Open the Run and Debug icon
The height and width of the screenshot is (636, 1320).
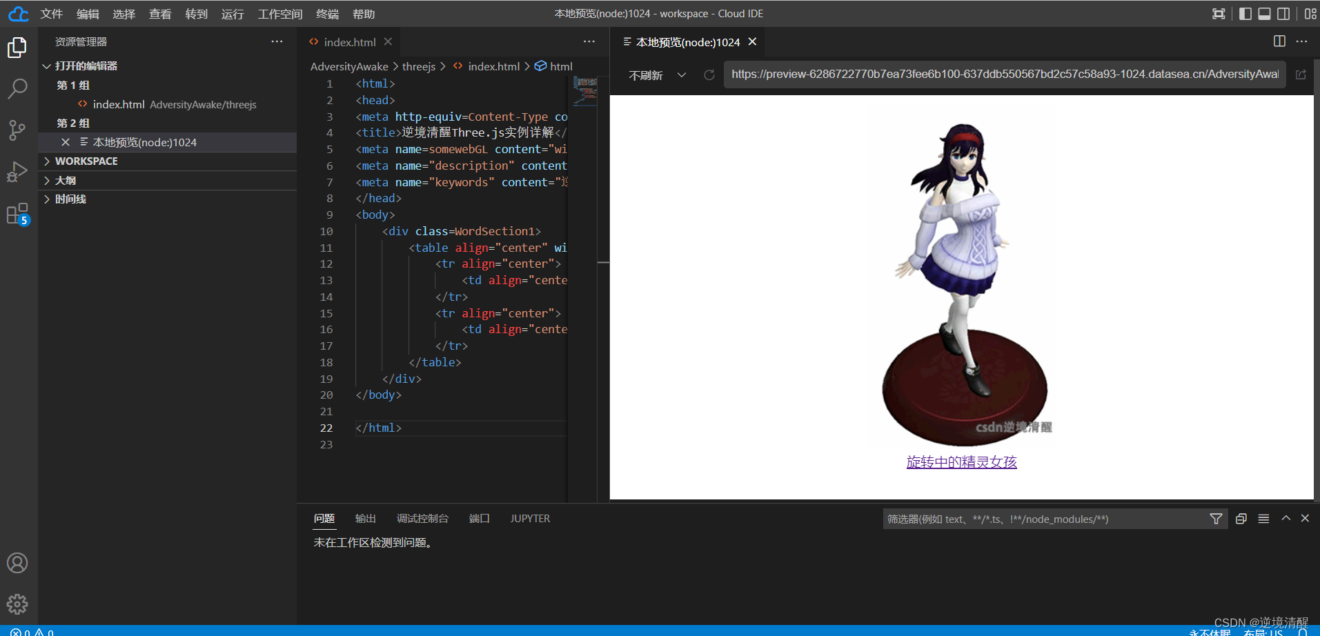[x=17, y=172]
